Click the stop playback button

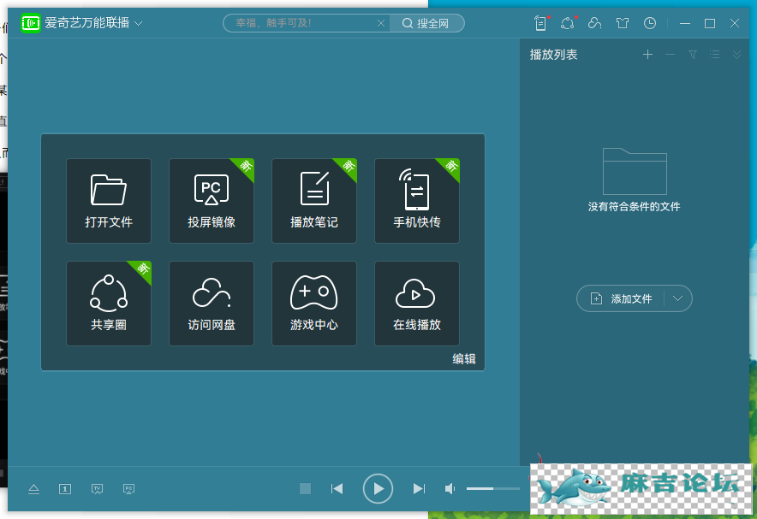[305, 488]
